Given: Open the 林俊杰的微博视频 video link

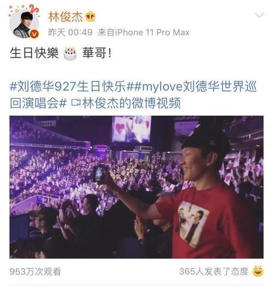Looking at the screenshot, I should click(x=131, y=103).
